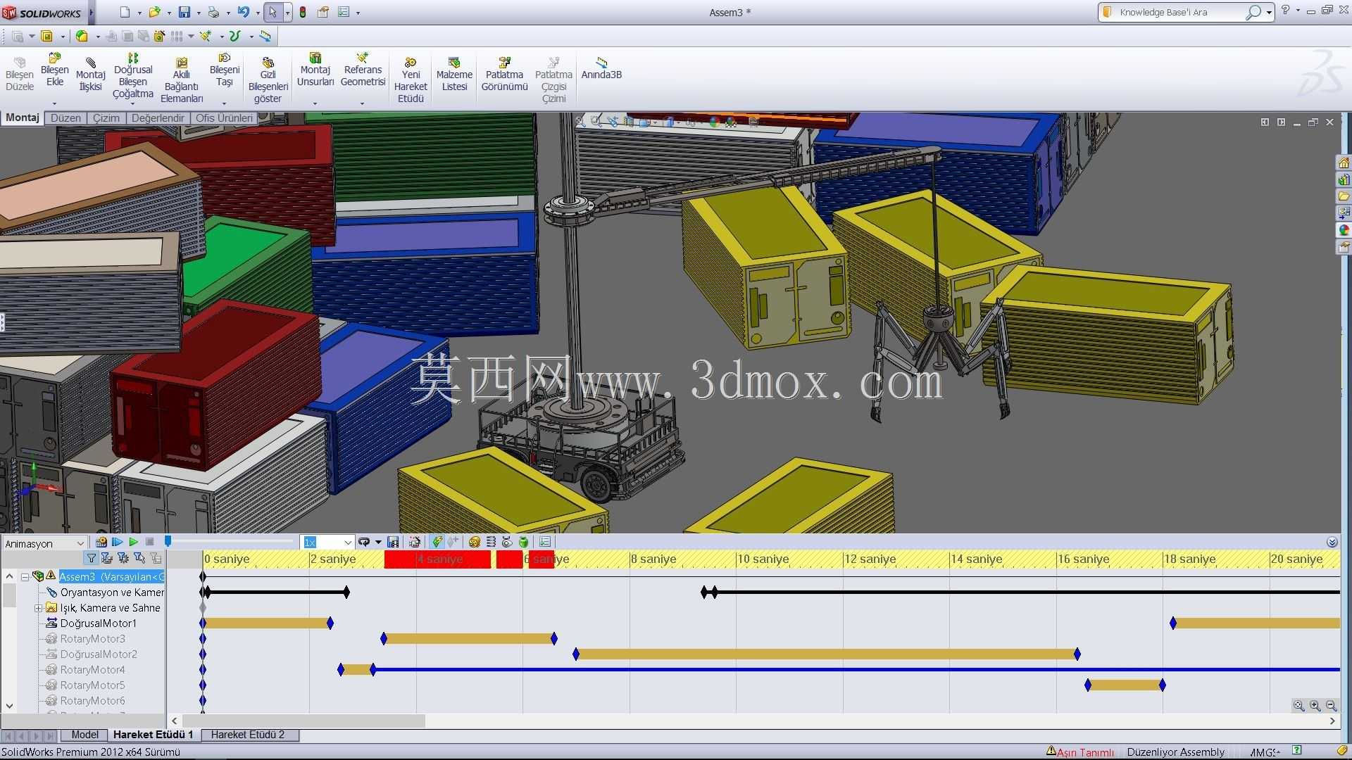Click the timeline zoom to fit magnifier
The image size is (1352, 760).
pos(1298,706)
